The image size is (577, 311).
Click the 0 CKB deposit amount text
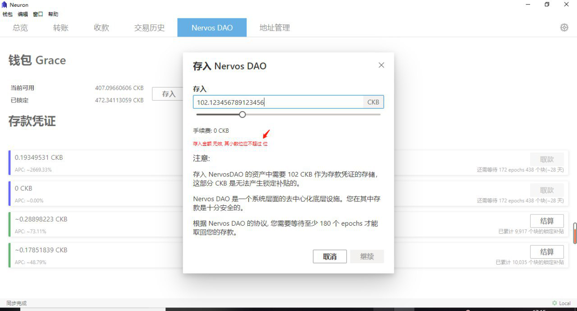tap(23, 188)
